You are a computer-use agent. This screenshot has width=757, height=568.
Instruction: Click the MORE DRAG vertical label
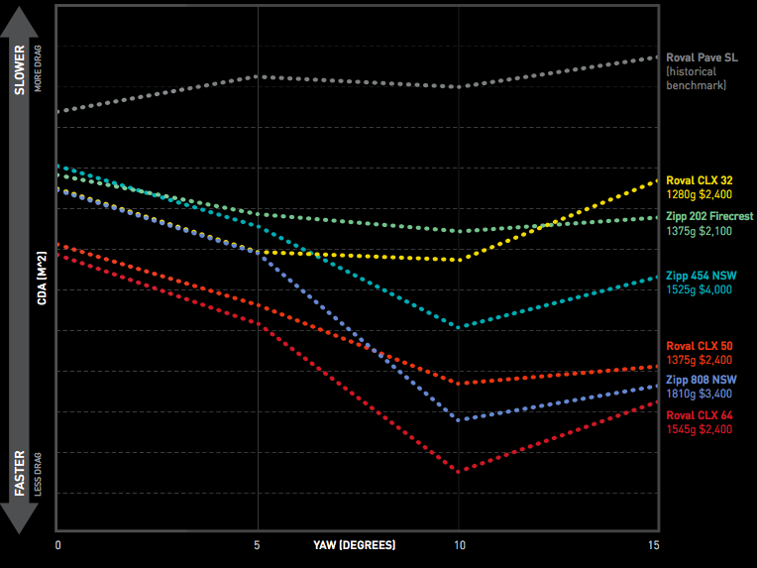(x=38, y=68)
